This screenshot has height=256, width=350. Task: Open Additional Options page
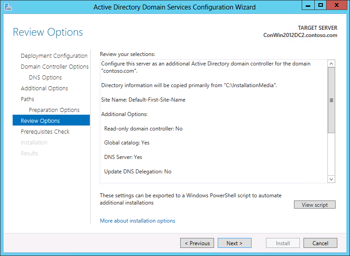pyautogui.click(x=44, y=88)
